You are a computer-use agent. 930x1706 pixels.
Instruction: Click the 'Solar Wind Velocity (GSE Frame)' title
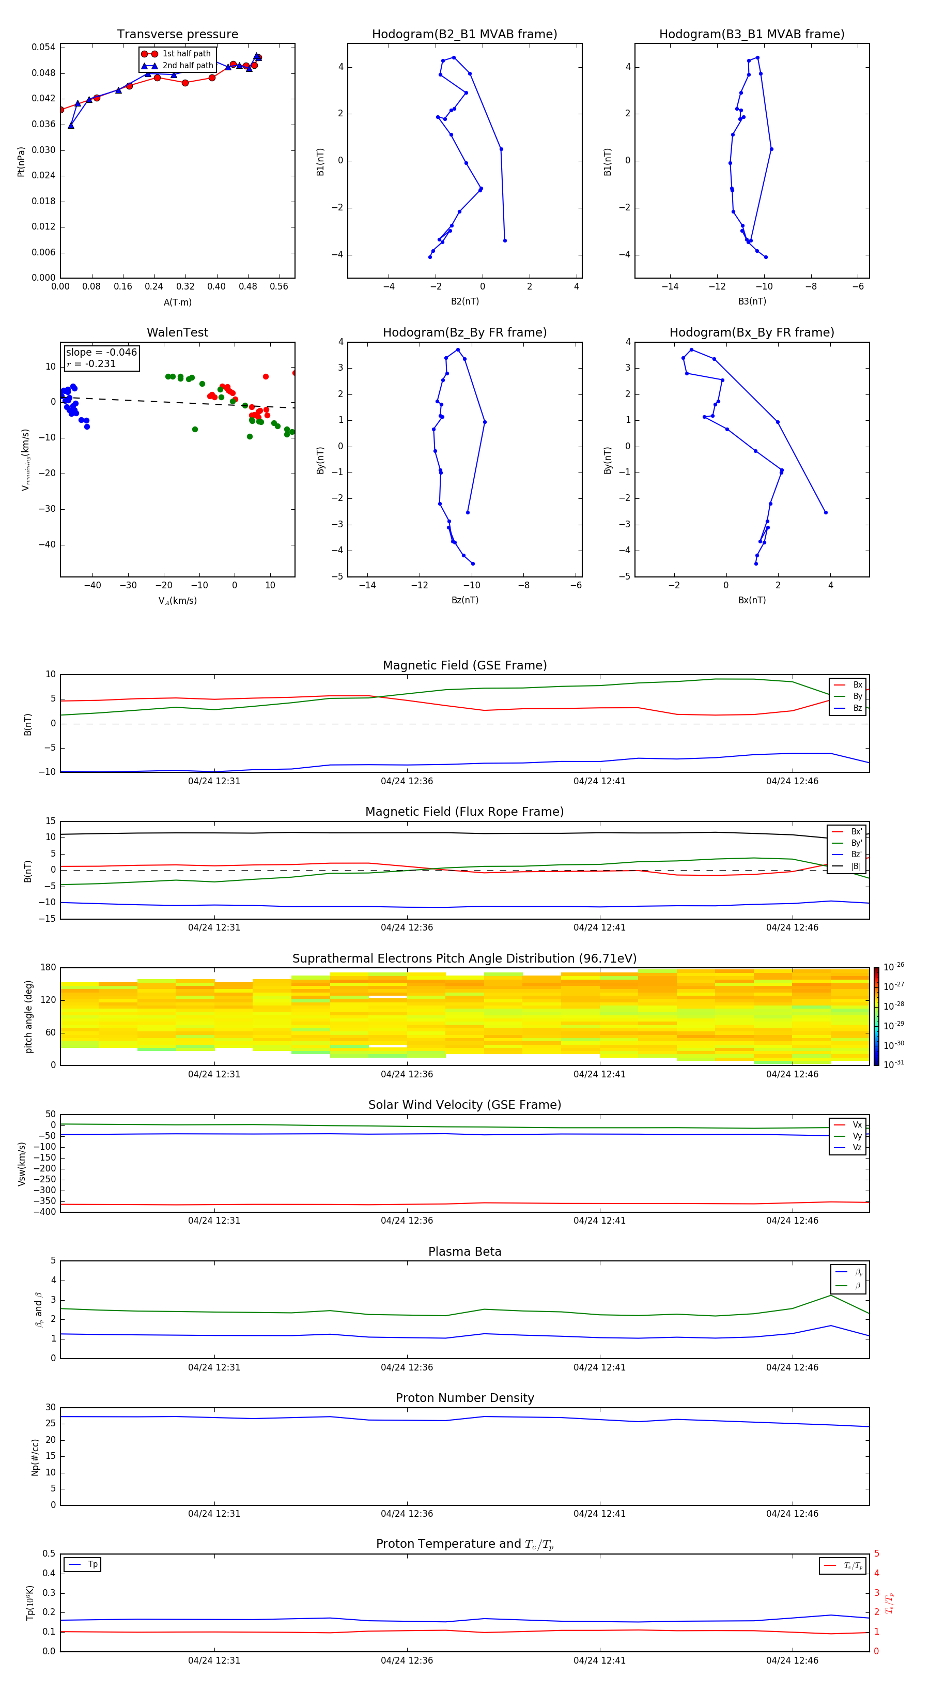(464, 1105)
